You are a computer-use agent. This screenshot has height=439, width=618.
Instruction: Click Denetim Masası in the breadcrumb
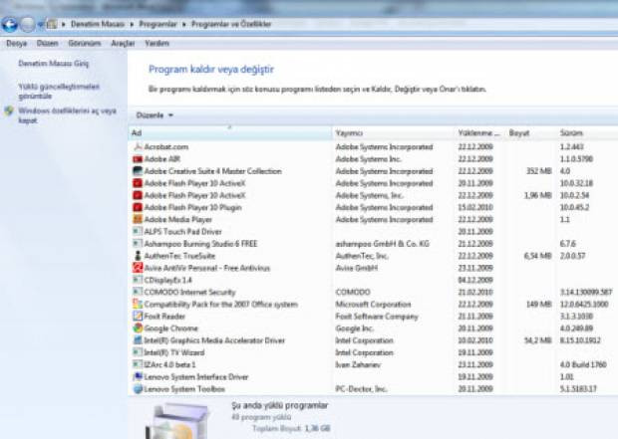click(x=98, y=25)
